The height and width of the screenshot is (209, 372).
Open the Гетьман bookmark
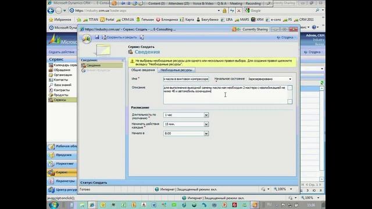[145, 20]
